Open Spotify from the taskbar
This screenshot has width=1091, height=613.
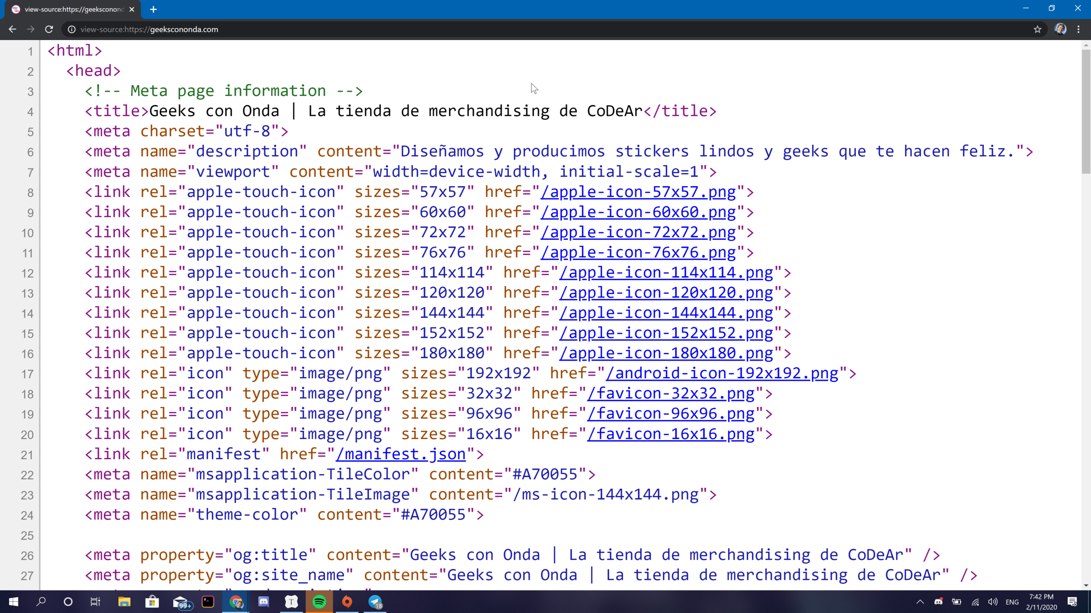[319, 602]
